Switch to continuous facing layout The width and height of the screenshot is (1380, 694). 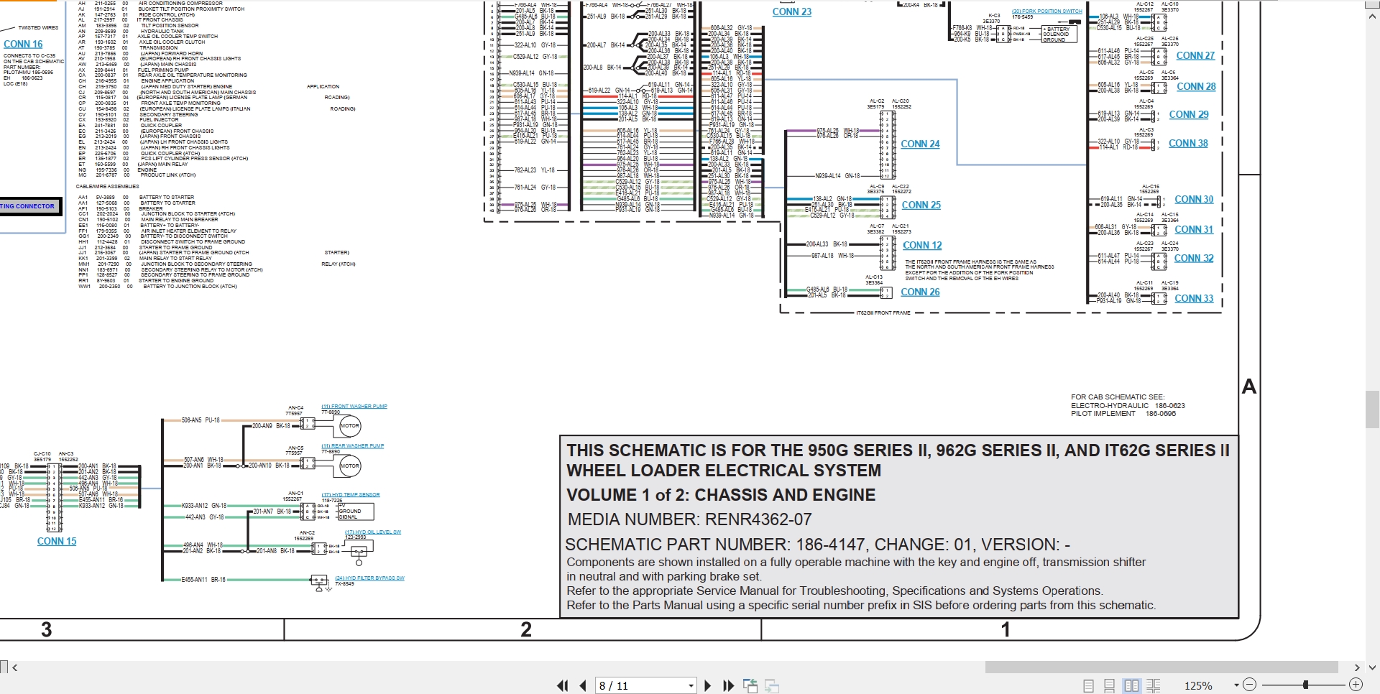1153,685
